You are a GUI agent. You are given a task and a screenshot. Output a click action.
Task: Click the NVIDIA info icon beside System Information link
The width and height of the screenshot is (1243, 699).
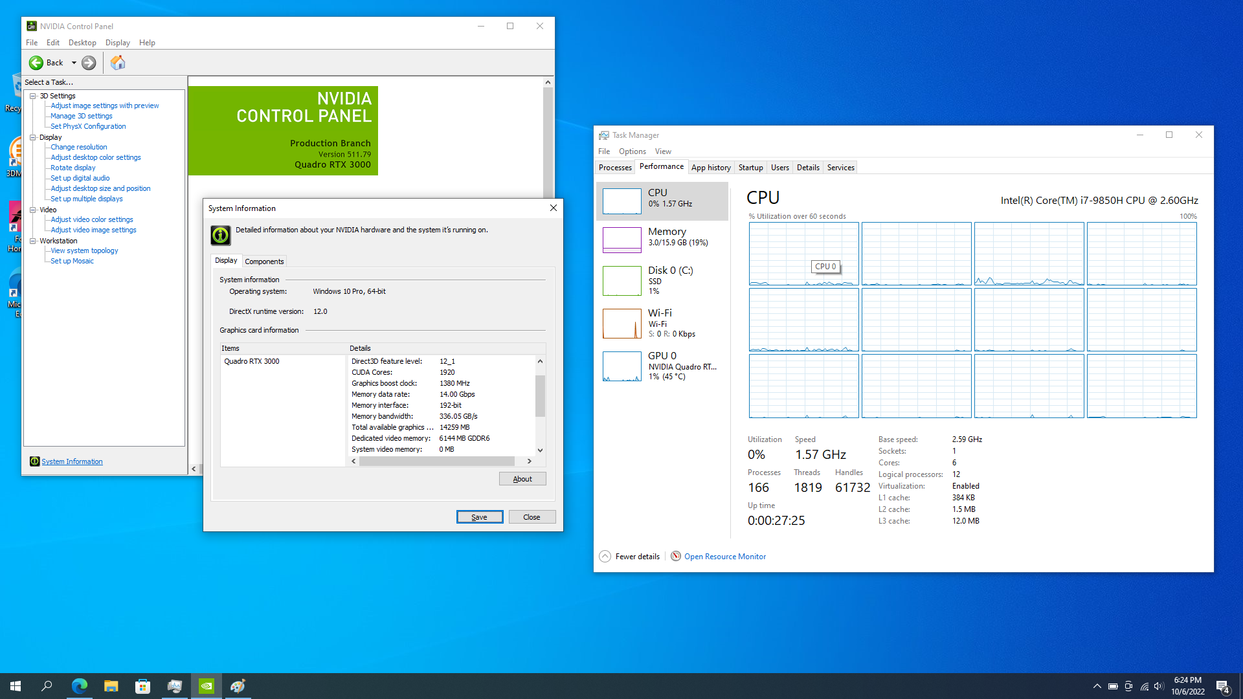34,461
